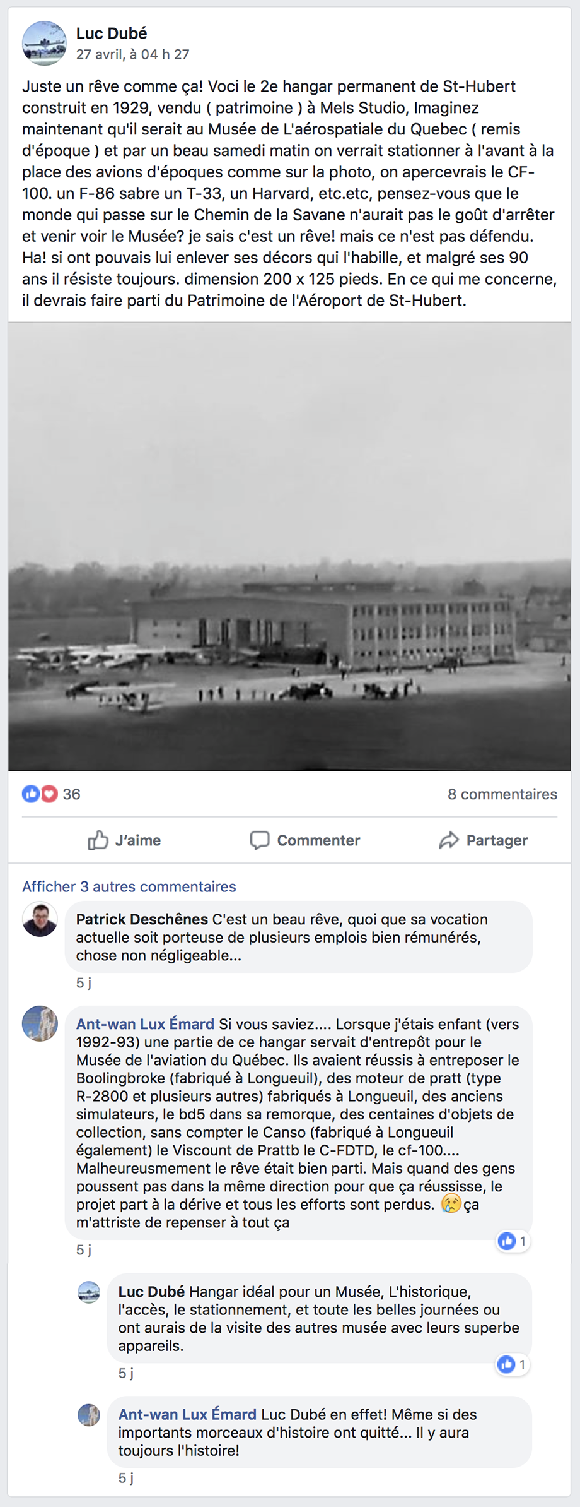Click Luc Dubé's small avatar in reply
Image resolution: width=580 pixels, height=1507 pixels.
pos(89,1292)
